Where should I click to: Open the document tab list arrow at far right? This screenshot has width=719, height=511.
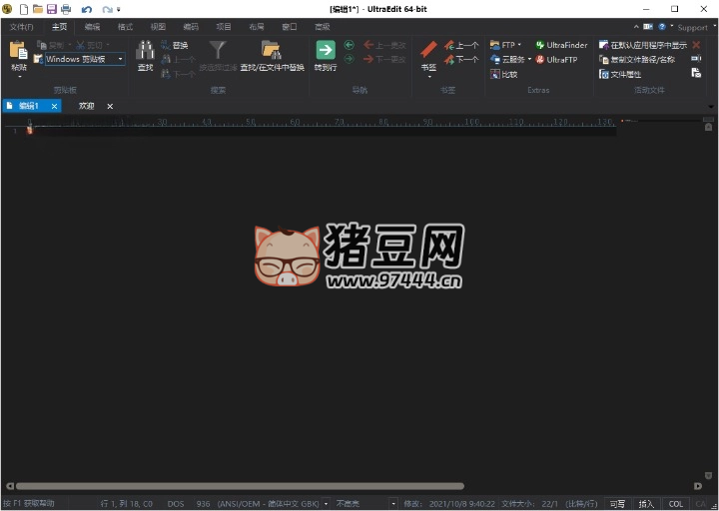[711, 107]
